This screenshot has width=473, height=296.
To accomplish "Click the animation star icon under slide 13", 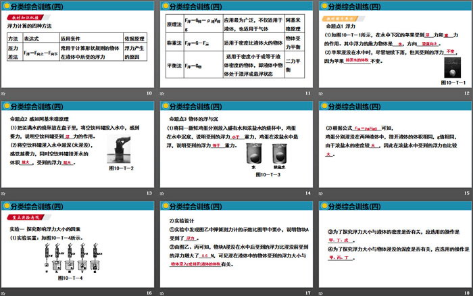I will 4,193.
